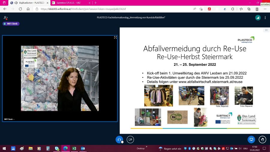Make the presentation slide fullscreen
This screenshot has width=270, height=152.
(266, 30)
